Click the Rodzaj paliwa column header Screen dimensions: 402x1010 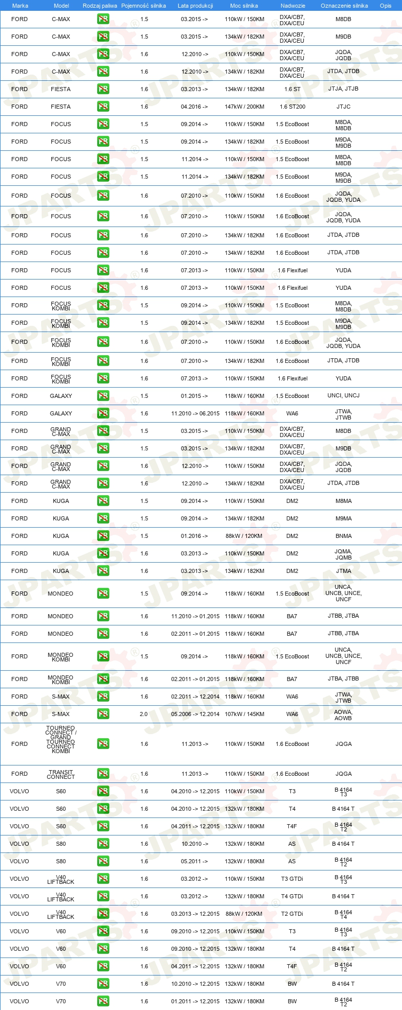click(100, 6)
